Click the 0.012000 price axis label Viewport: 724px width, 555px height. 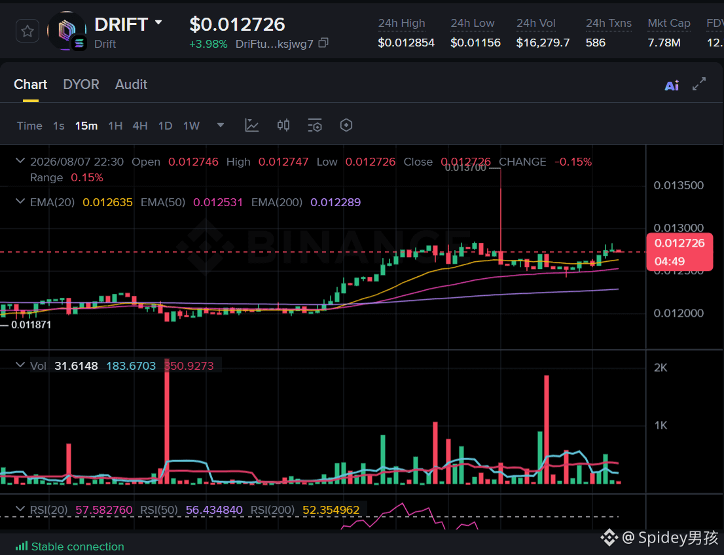(x=679, y=313)
